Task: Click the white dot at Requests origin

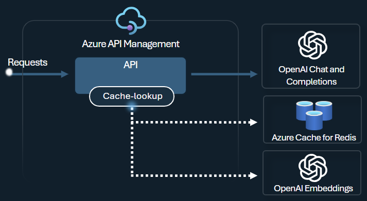Action: (9, 72)
